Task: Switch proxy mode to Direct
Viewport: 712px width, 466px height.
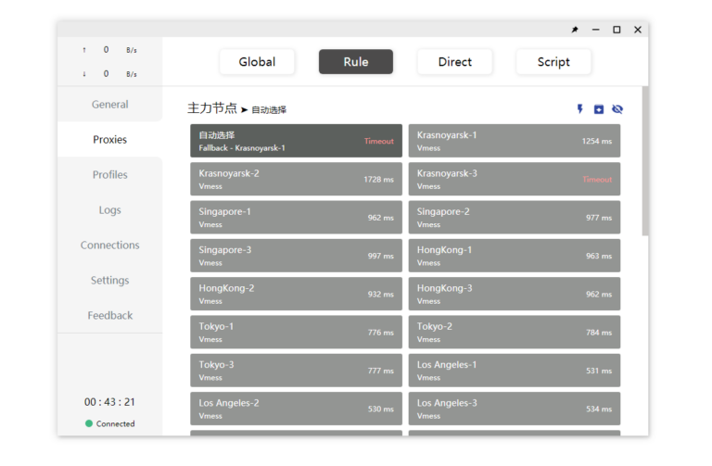Action: pos(454,62)
